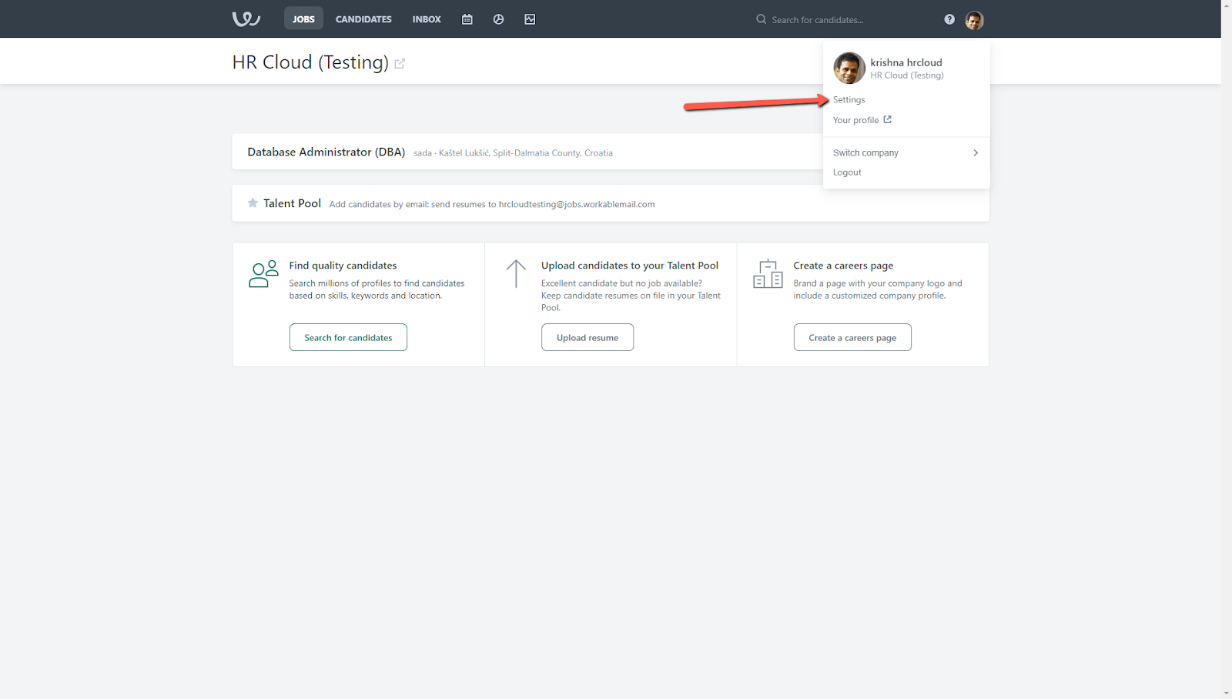Click the hrcloudtesting@jobs.workablemail.com email text
This screenshot has width=1232, height=699.
click(x=577, y=205)
